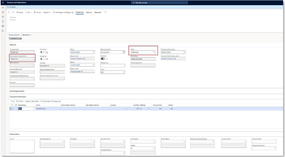This screenshot has width=285, height=157.
Task: Open the Alternativ menu tab
Action: [98, 12]
